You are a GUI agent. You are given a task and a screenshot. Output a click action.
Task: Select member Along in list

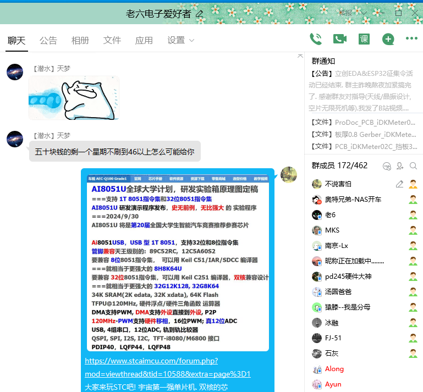pyautogui.click(x=364, y=369)
